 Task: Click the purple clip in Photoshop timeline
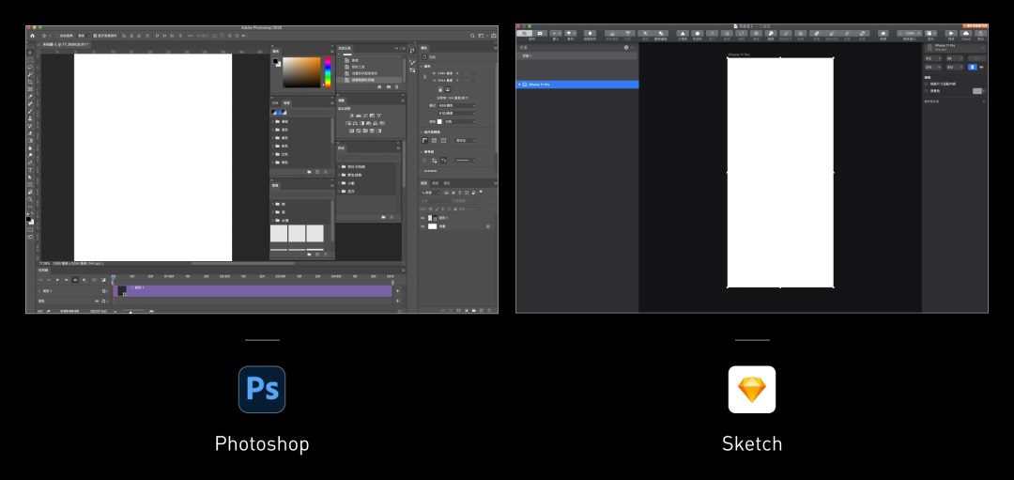click(253, 291)
